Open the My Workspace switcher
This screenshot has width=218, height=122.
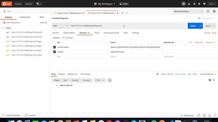pyautogui.click(x=105, y=4)
